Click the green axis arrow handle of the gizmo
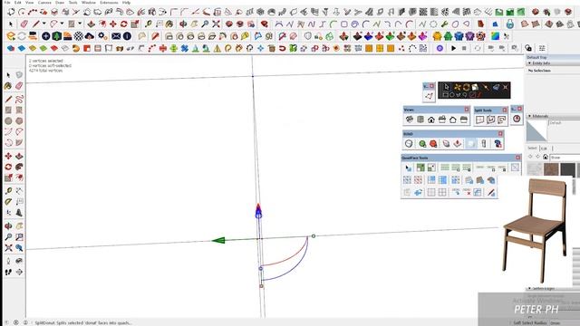Image resolution: width=580 pixels, height=326 pixels. click(218, 241)
